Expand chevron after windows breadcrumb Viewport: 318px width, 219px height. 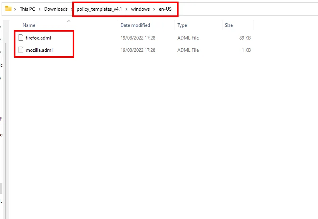[x=154, y=9]
